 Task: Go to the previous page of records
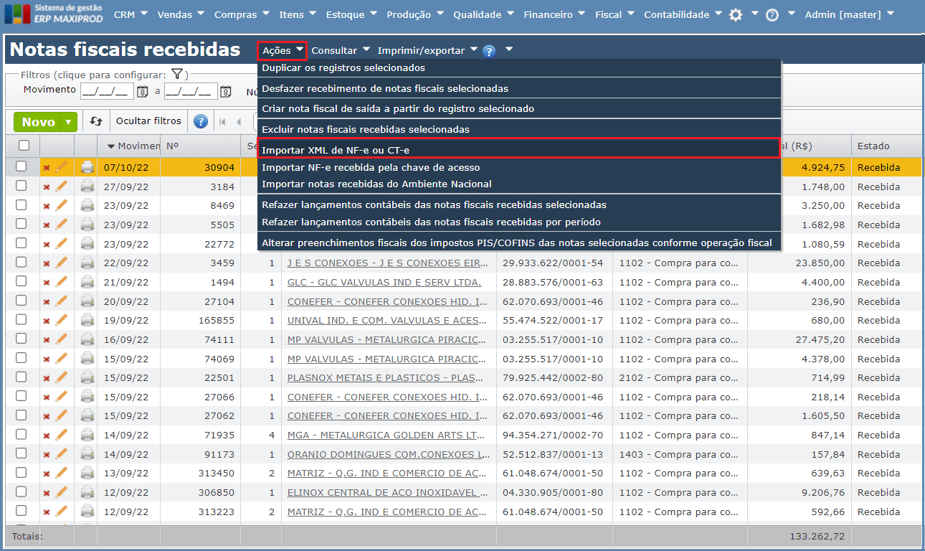coord(239,122)
